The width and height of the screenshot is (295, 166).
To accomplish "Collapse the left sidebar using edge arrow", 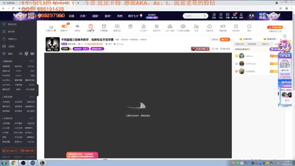I will (37, 90).
